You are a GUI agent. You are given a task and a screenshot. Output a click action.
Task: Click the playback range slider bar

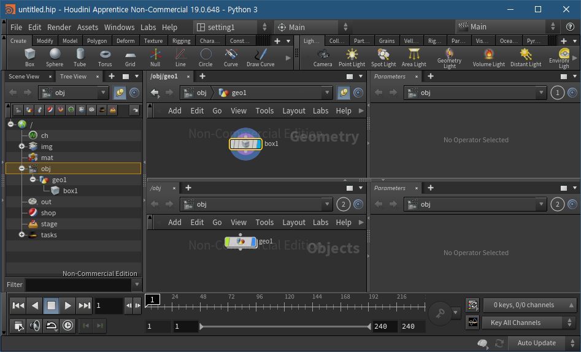coord(285,326)
